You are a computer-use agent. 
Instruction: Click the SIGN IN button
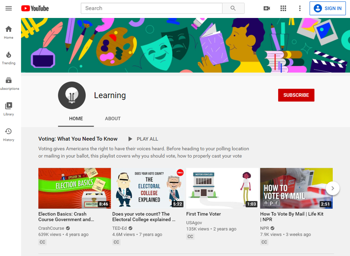point(328,8)
